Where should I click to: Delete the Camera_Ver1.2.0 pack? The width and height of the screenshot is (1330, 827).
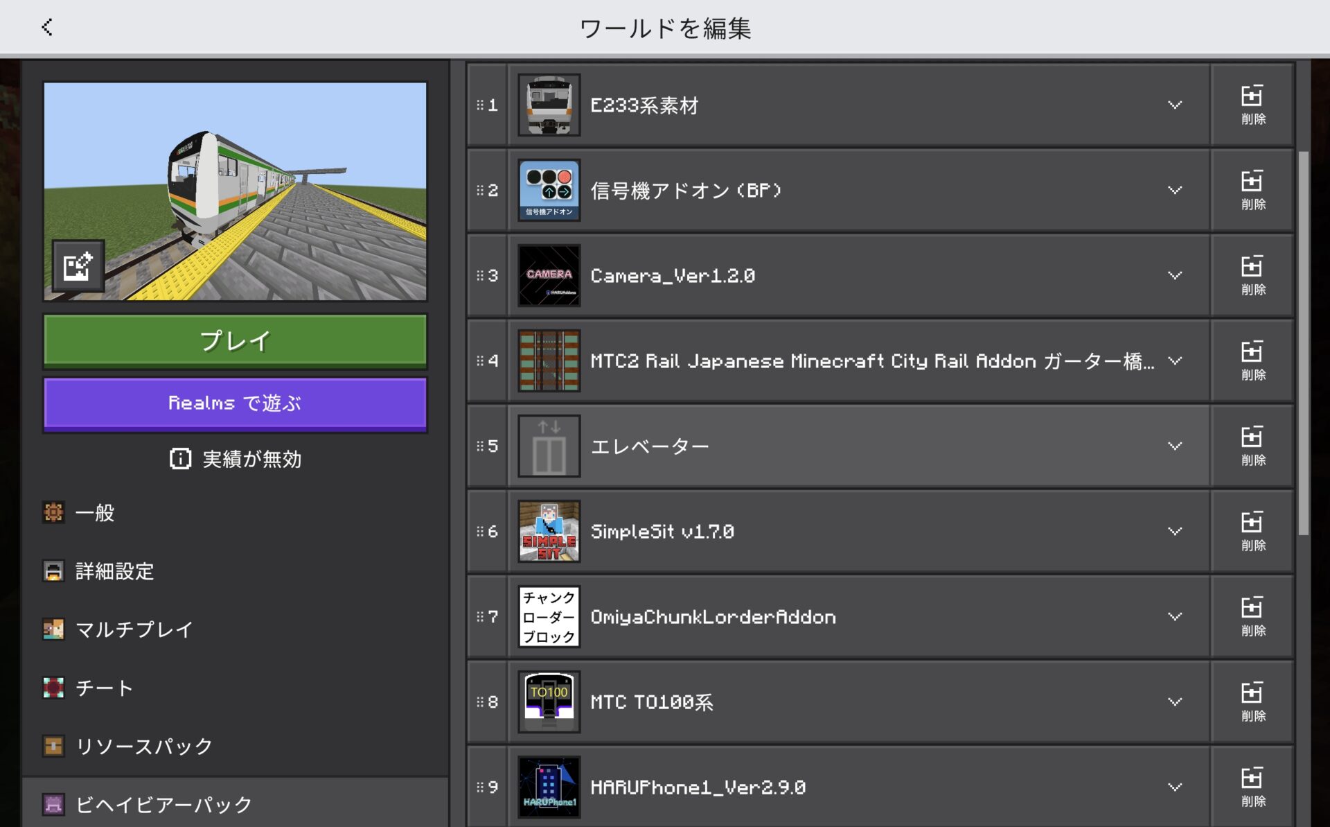point(1252,275)
